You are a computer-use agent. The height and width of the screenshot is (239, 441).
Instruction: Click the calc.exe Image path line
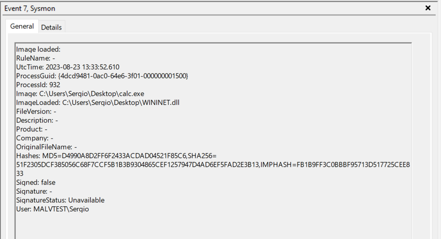(80, 93)
